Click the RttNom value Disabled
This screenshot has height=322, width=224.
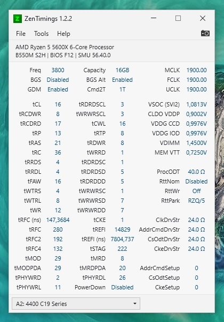coord(196,181)
